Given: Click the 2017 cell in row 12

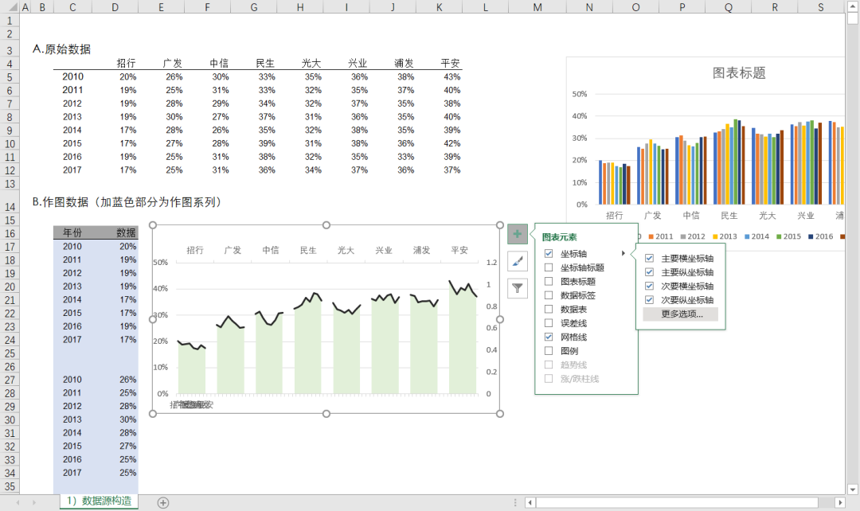Looking at the screenshot, I should [72, 170].
